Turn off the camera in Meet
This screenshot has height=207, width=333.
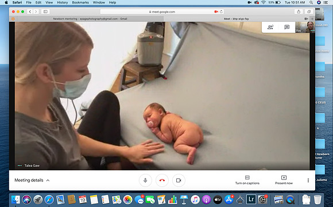(x=179, y=180)
